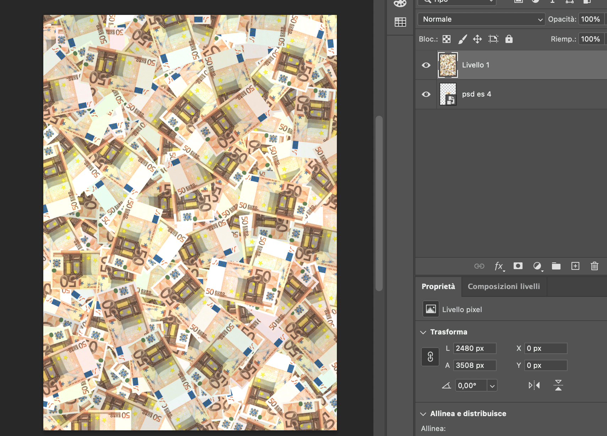Switch to the Proprietà tab
The width and height of the screenshot is (607, 436).
point(438,287)
